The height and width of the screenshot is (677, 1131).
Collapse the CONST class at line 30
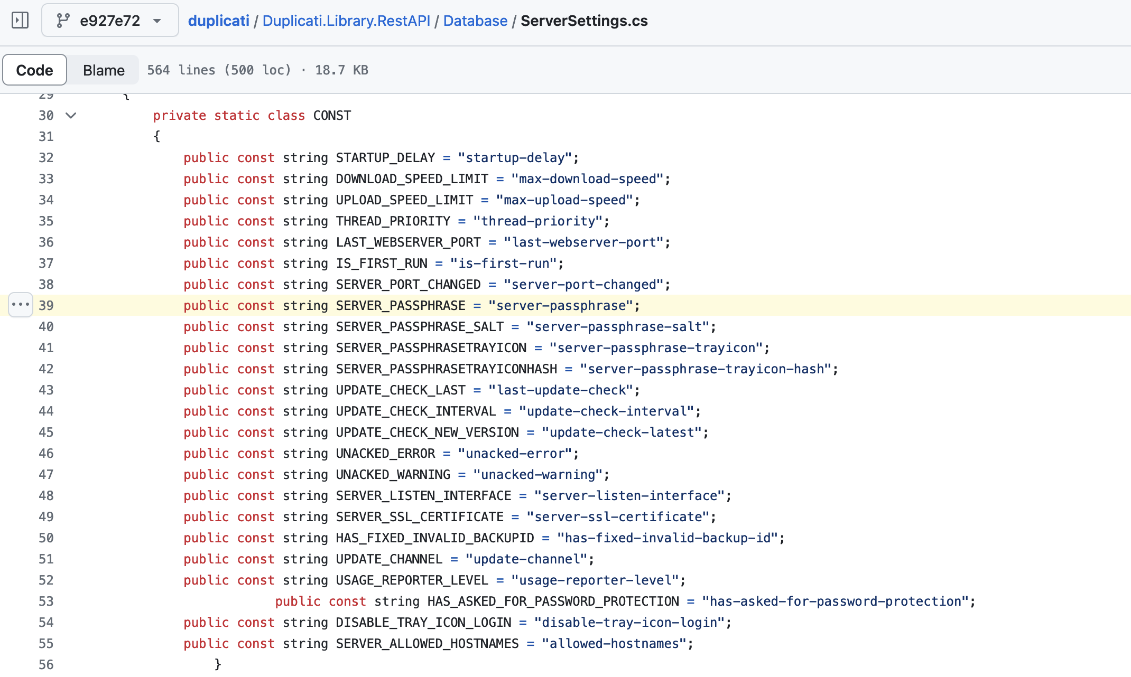point(71,115)
